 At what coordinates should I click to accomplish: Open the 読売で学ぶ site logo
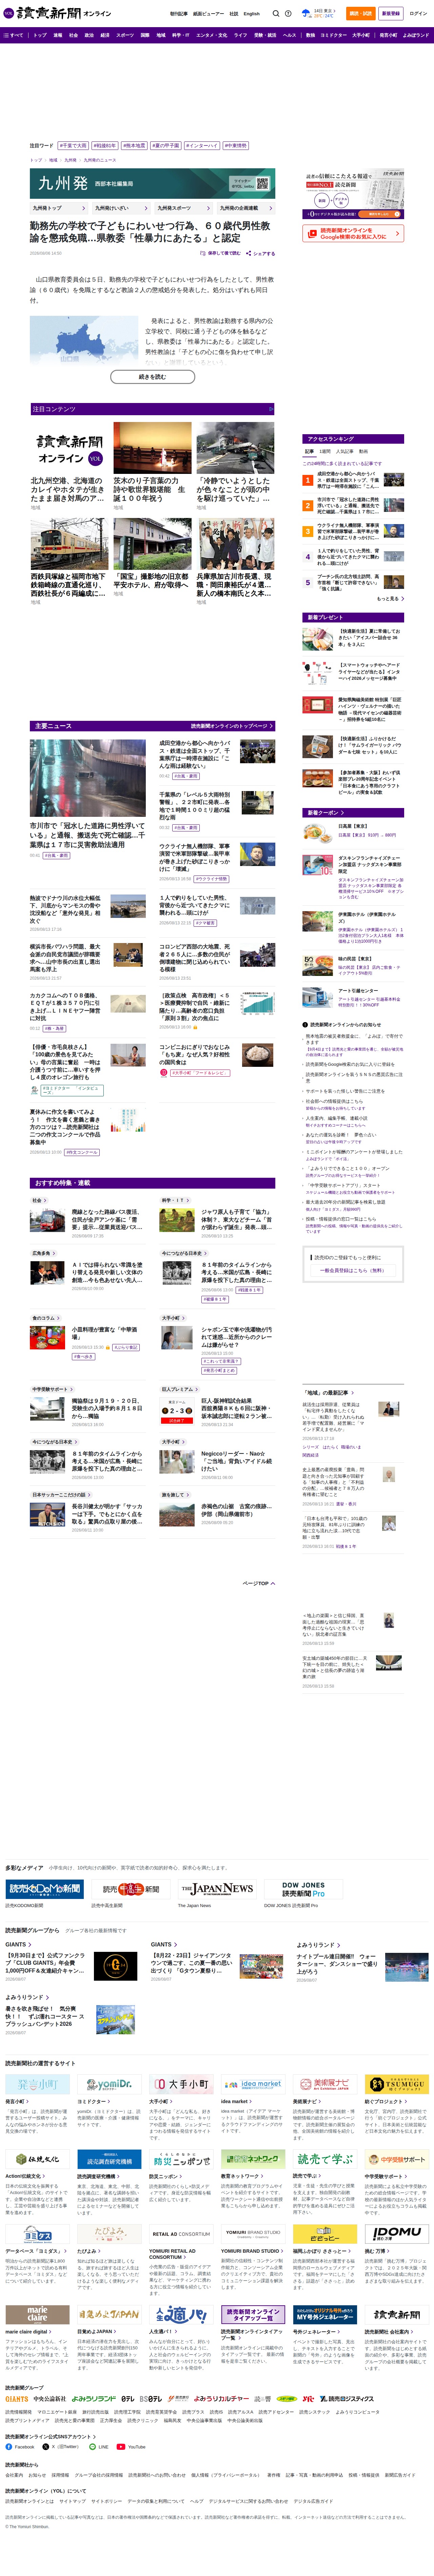(x=325, y=2159)
